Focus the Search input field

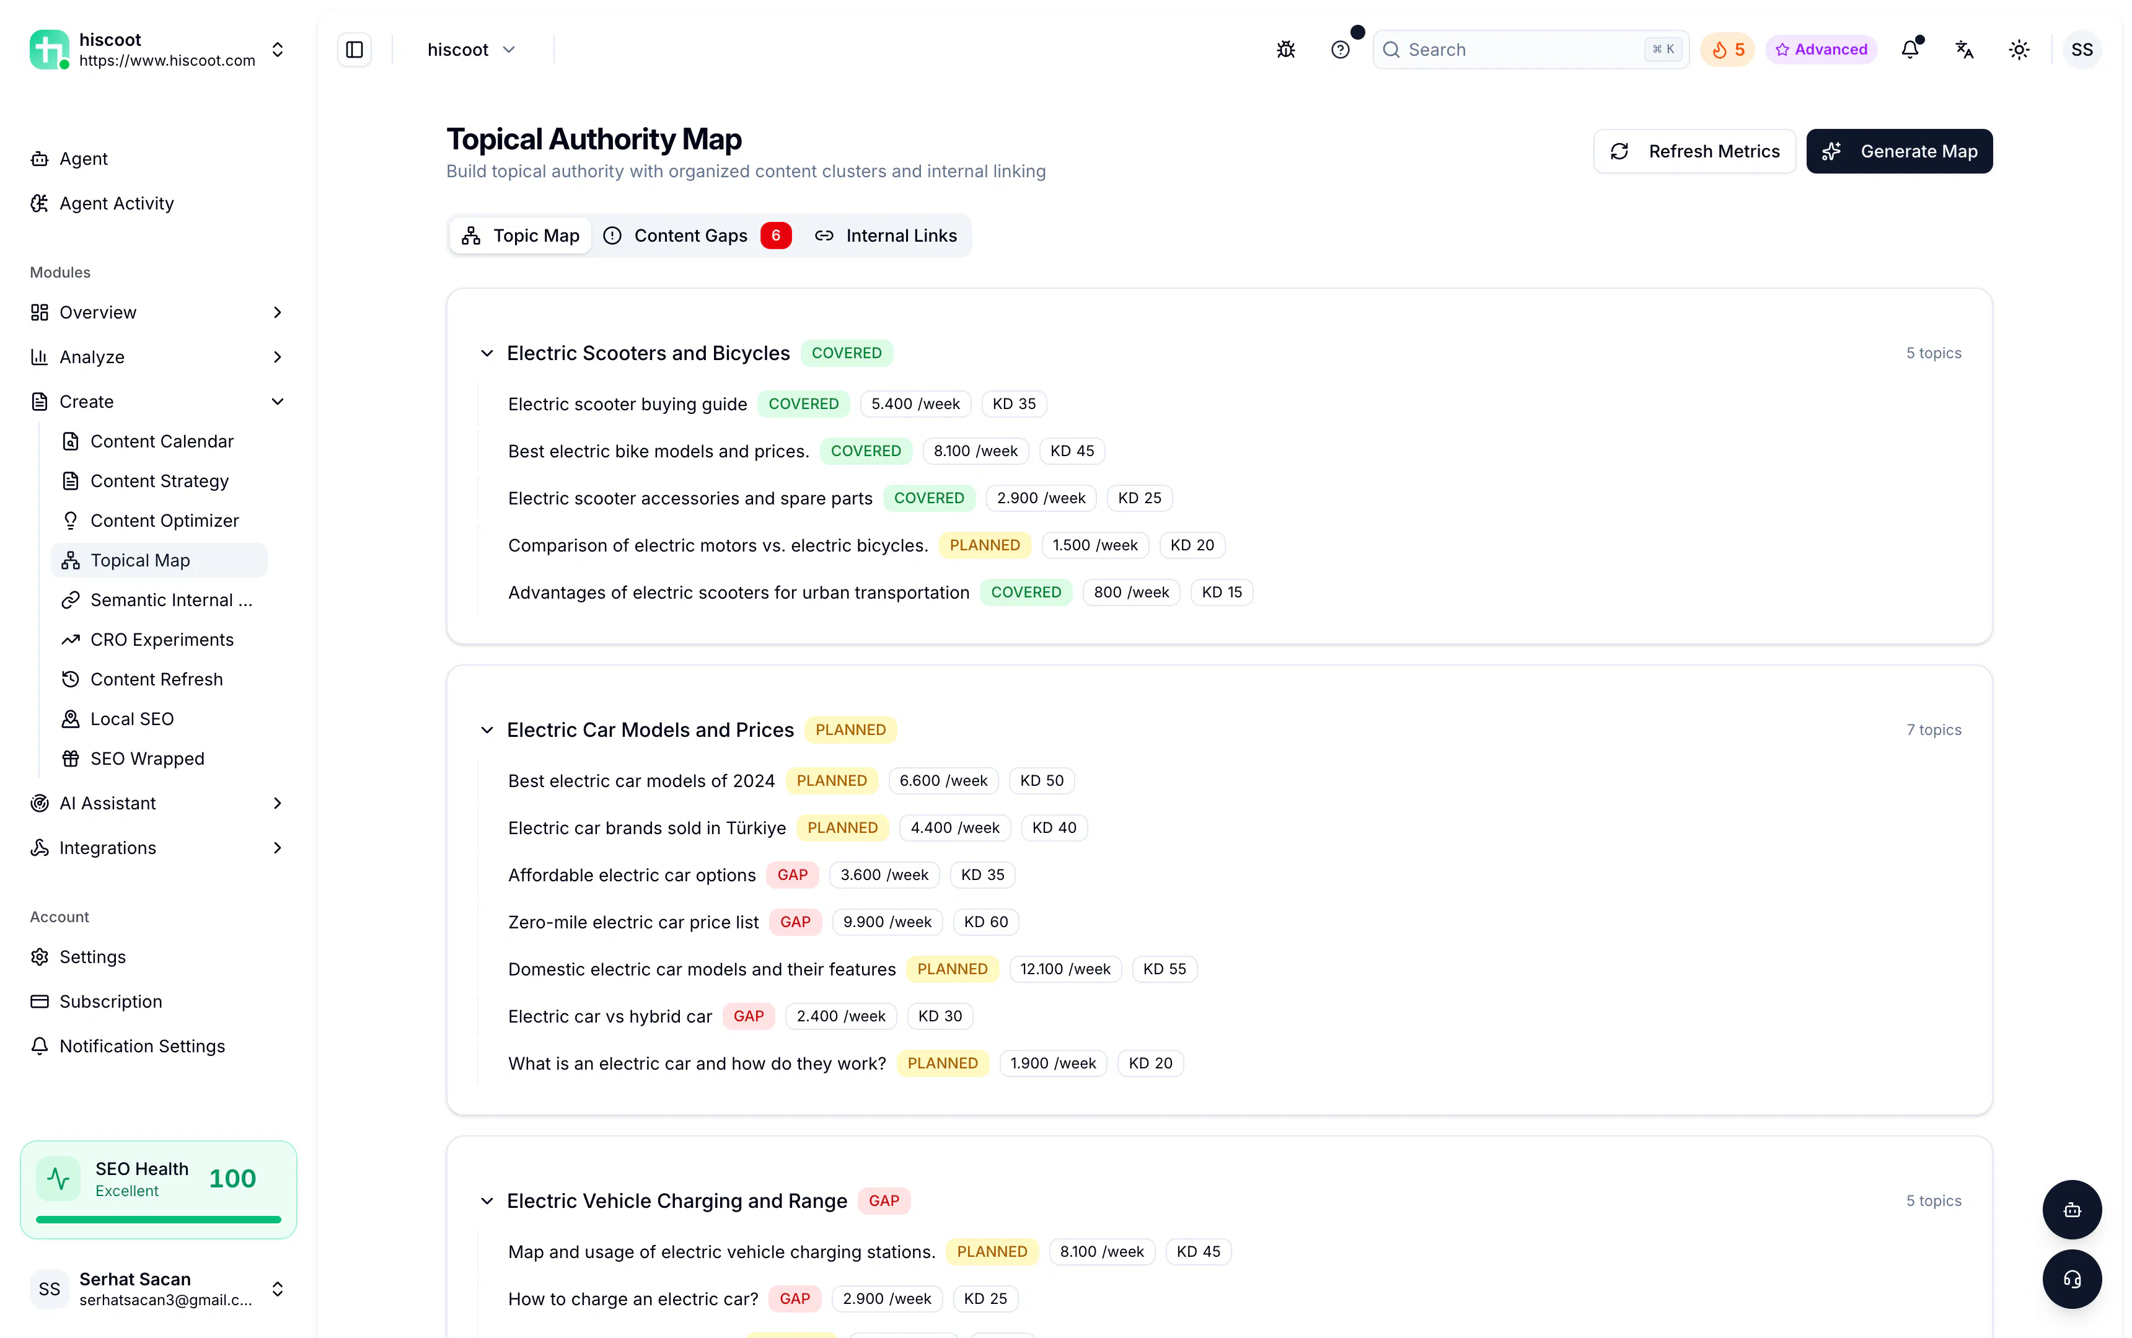point(1530,50)
